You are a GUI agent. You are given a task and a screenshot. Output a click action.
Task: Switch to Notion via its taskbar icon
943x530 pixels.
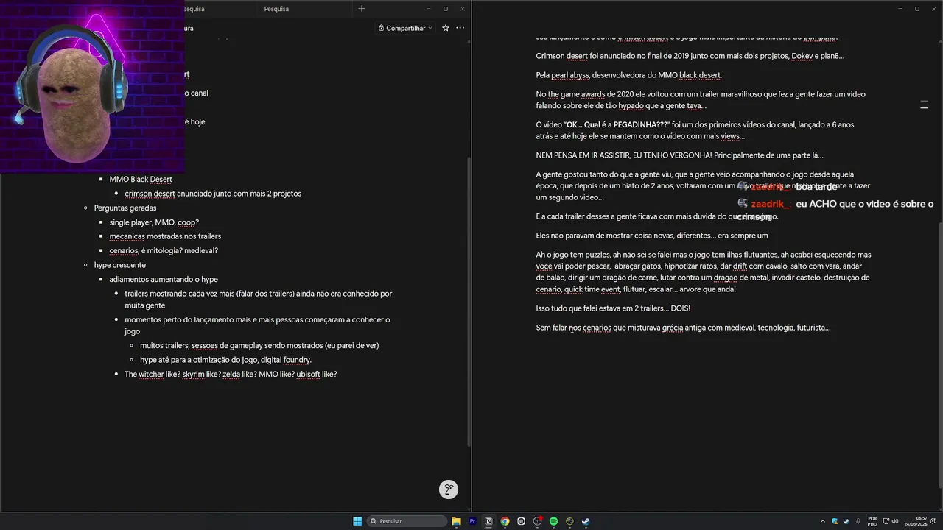click(488, 521)
